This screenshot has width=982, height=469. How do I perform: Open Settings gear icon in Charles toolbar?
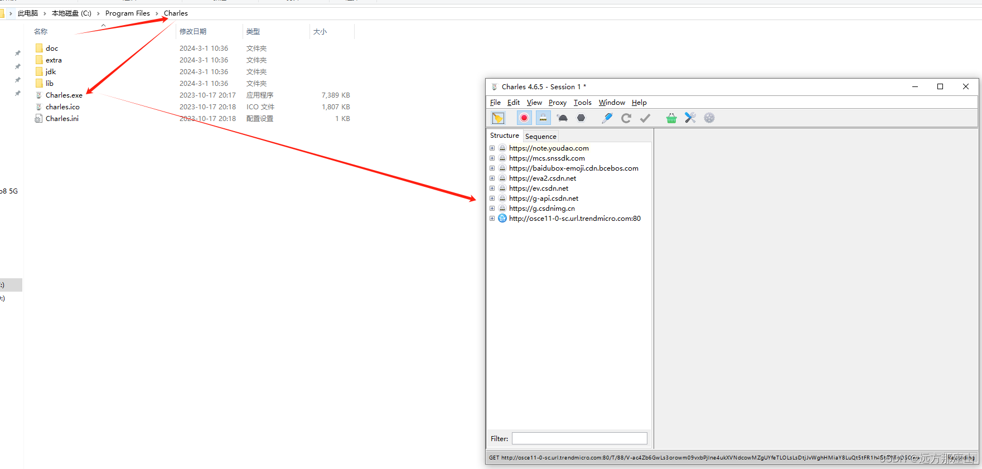pos(709,118)
